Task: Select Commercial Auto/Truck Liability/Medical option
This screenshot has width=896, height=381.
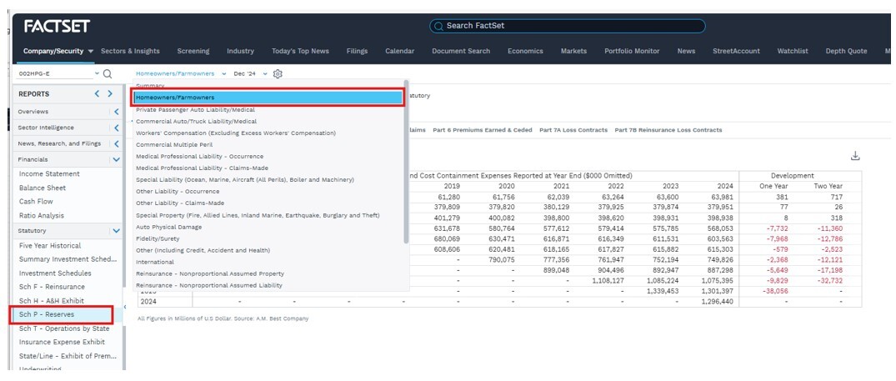Action: pos(196,121)
